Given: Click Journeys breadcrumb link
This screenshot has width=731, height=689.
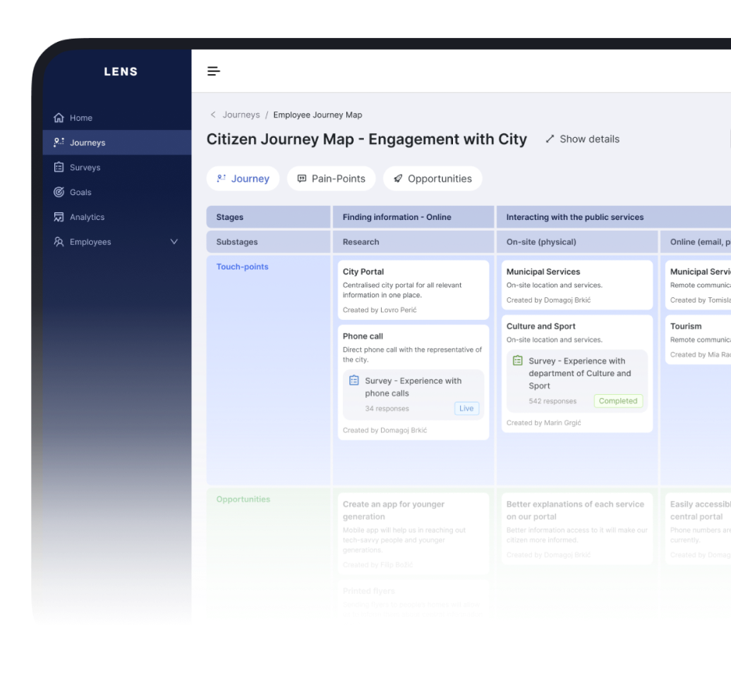Looking at the screenshot, I should [x=241, y=115].
